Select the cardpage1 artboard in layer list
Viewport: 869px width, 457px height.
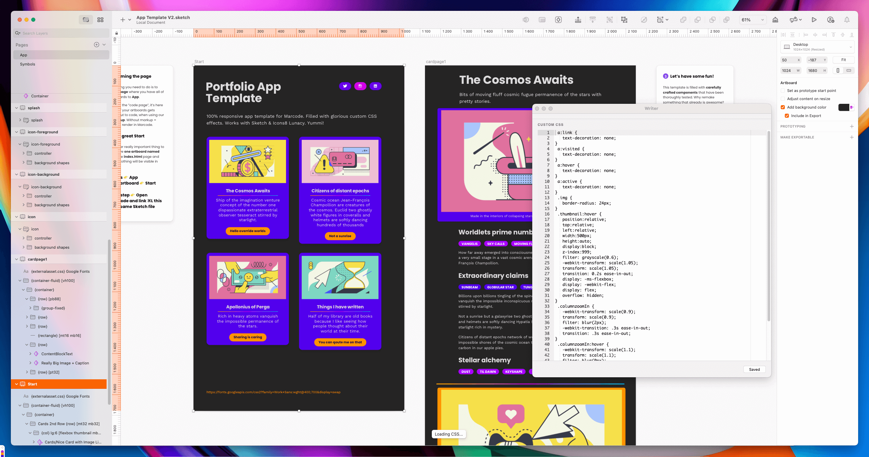[37, 259]
